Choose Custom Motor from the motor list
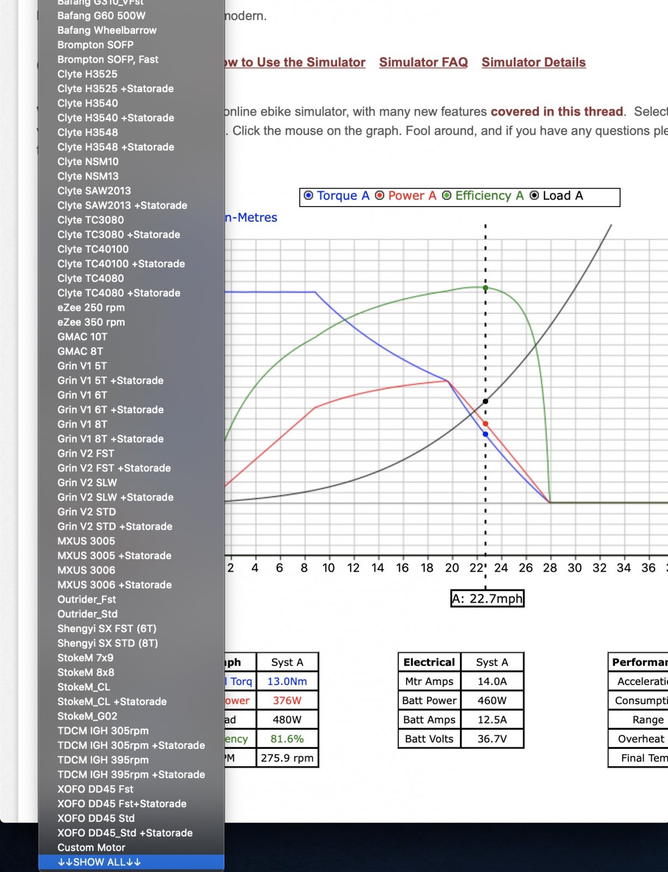The width and height of the screenshot is (668, 872). tap(131, 847)
